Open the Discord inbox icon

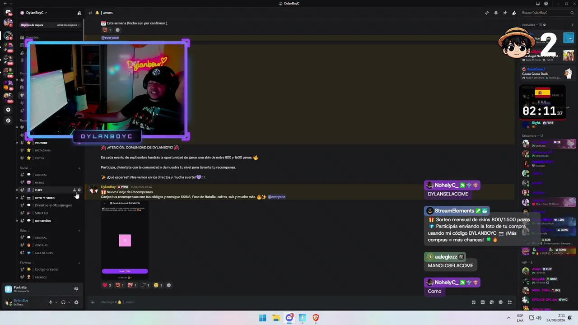point(538,4)
